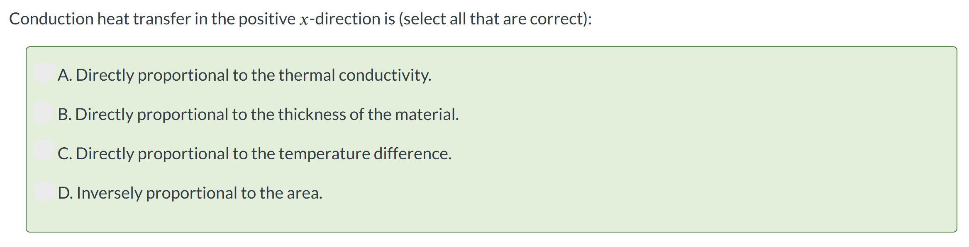Click the words 'temperature difference' in option C
This screenshot has height=247, width=969.
coord(365,154)
